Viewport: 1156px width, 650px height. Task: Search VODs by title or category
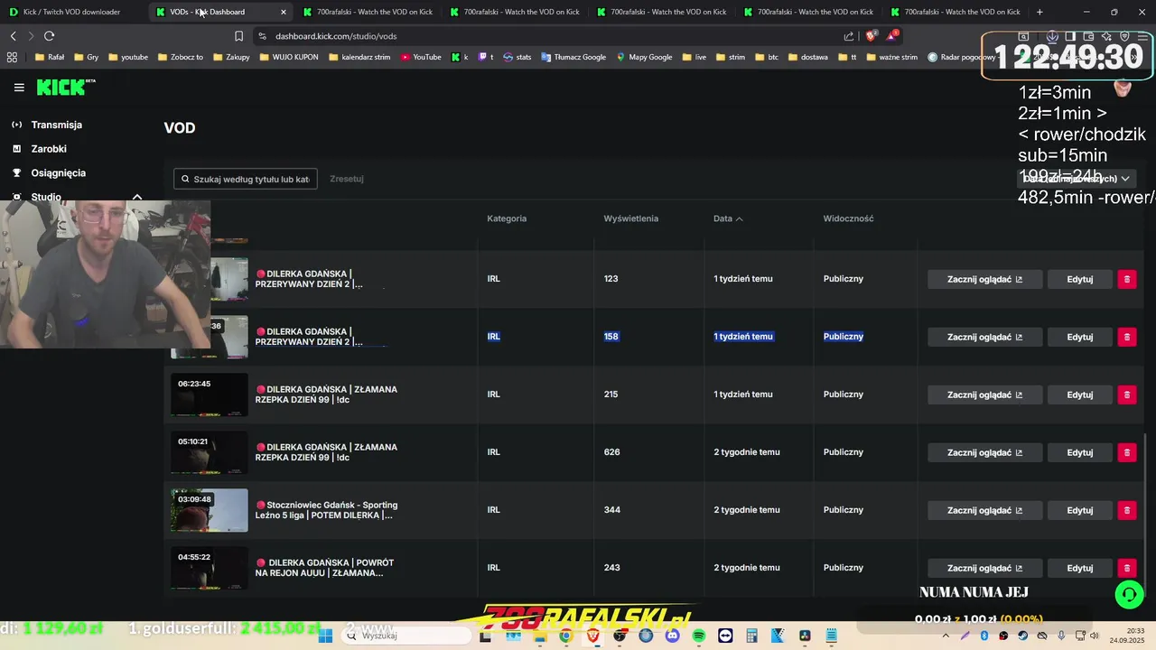point(246,179)
